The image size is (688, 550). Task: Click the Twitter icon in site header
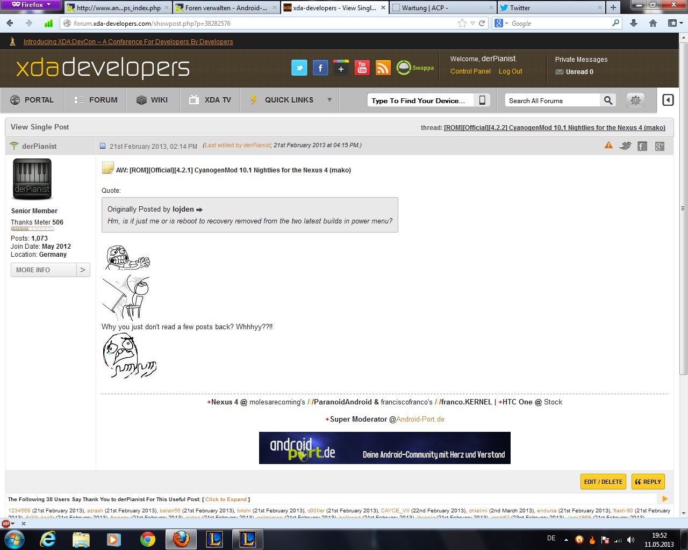tap(299, 68)
